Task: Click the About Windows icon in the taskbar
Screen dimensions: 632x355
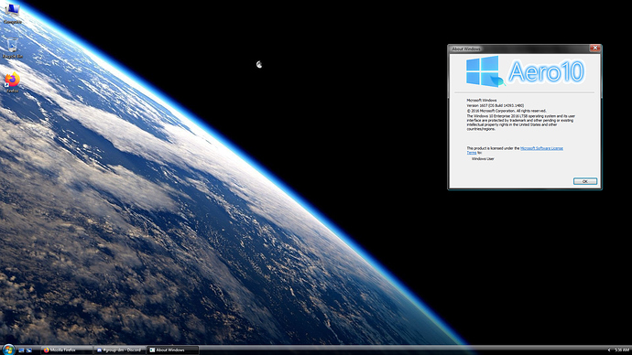Action: [x=152, y=350]
